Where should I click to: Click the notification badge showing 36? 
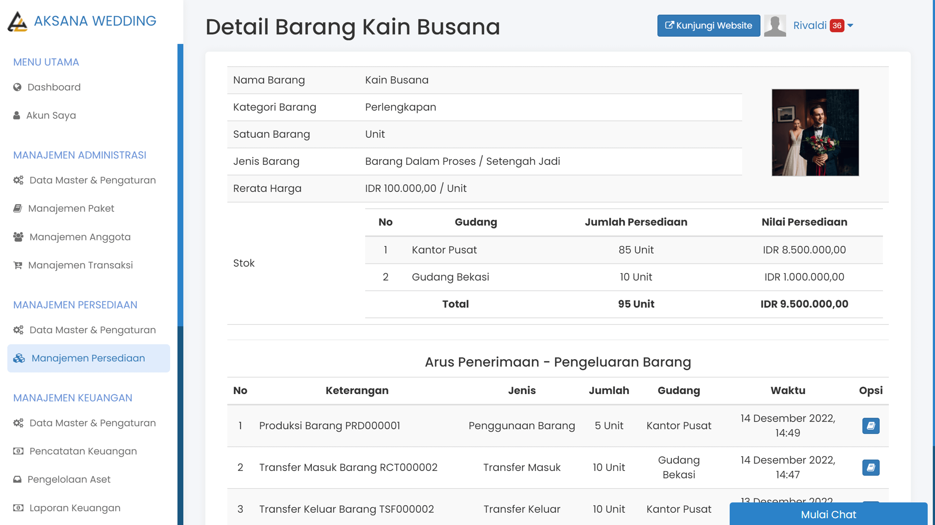coord(836,25)
